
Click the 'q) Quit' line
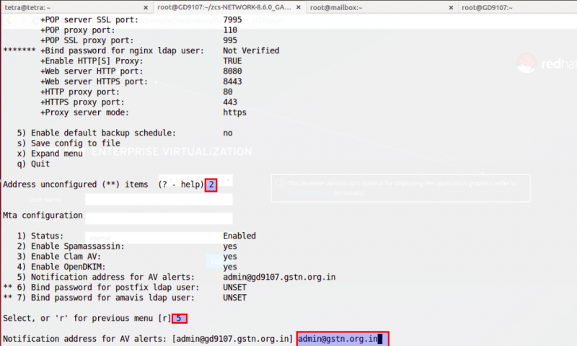click(x=33, y=164)
